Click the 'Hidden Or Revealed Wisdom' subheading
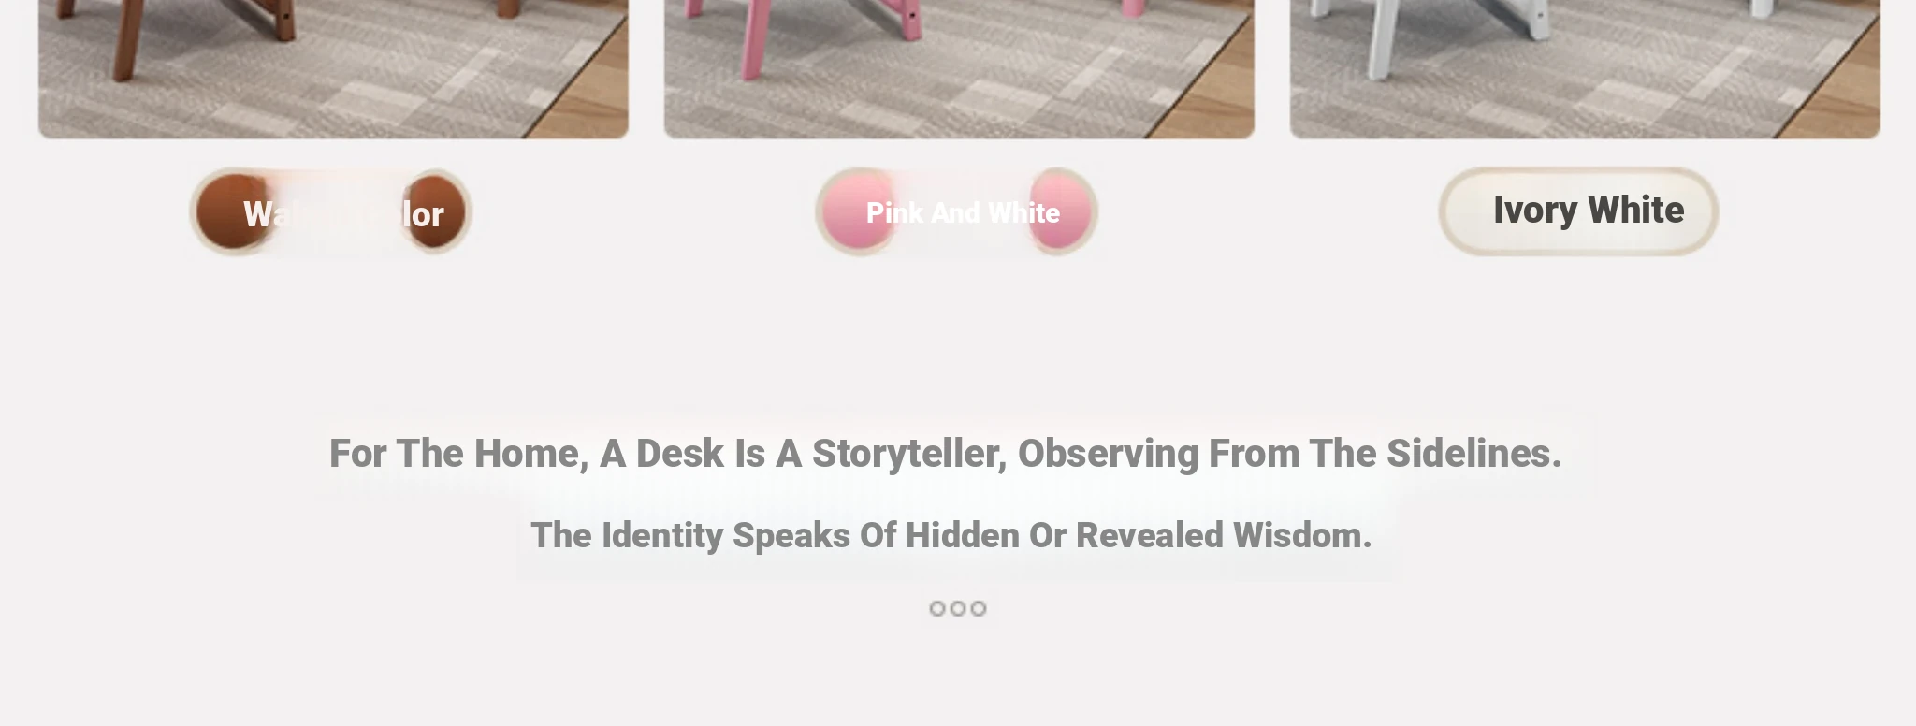 coord(951,535)
